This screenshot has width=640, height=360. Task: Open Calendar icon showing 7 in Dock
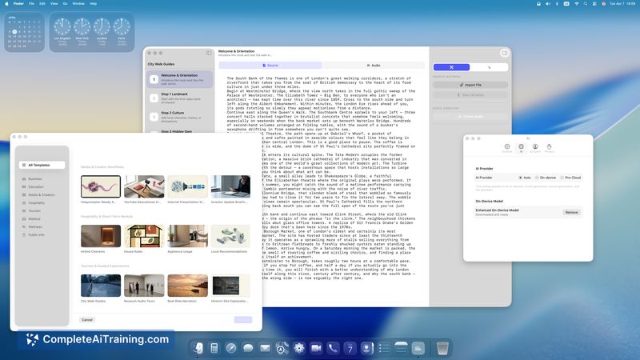pyautogui.click(x=350, y=348)
